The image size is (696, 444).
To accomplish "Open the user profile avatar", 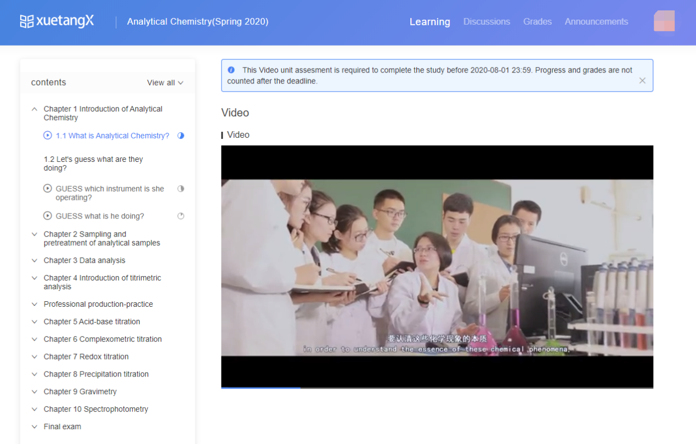I will coord(664,21).
